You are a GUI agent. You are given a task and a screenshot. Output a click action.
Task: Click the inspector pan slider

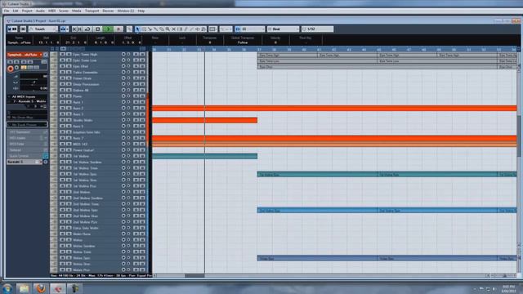pos(34,82)
